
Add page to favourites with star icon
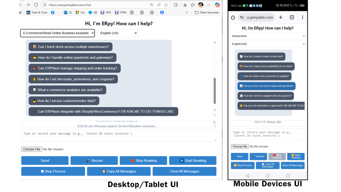point(166,5)
